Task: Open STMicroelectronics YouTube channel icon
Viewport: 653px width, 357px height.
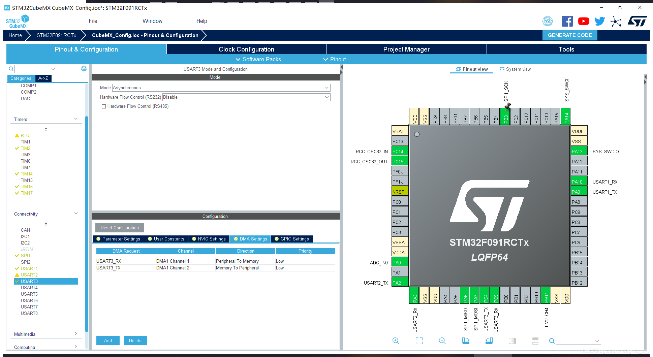Action: (x=583, y=21)
